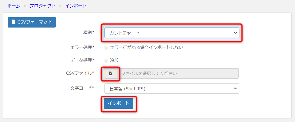This screenshot has width=295, height=122.
Task: Click the 追加 option label text
Action: click(x=114, y=60)
